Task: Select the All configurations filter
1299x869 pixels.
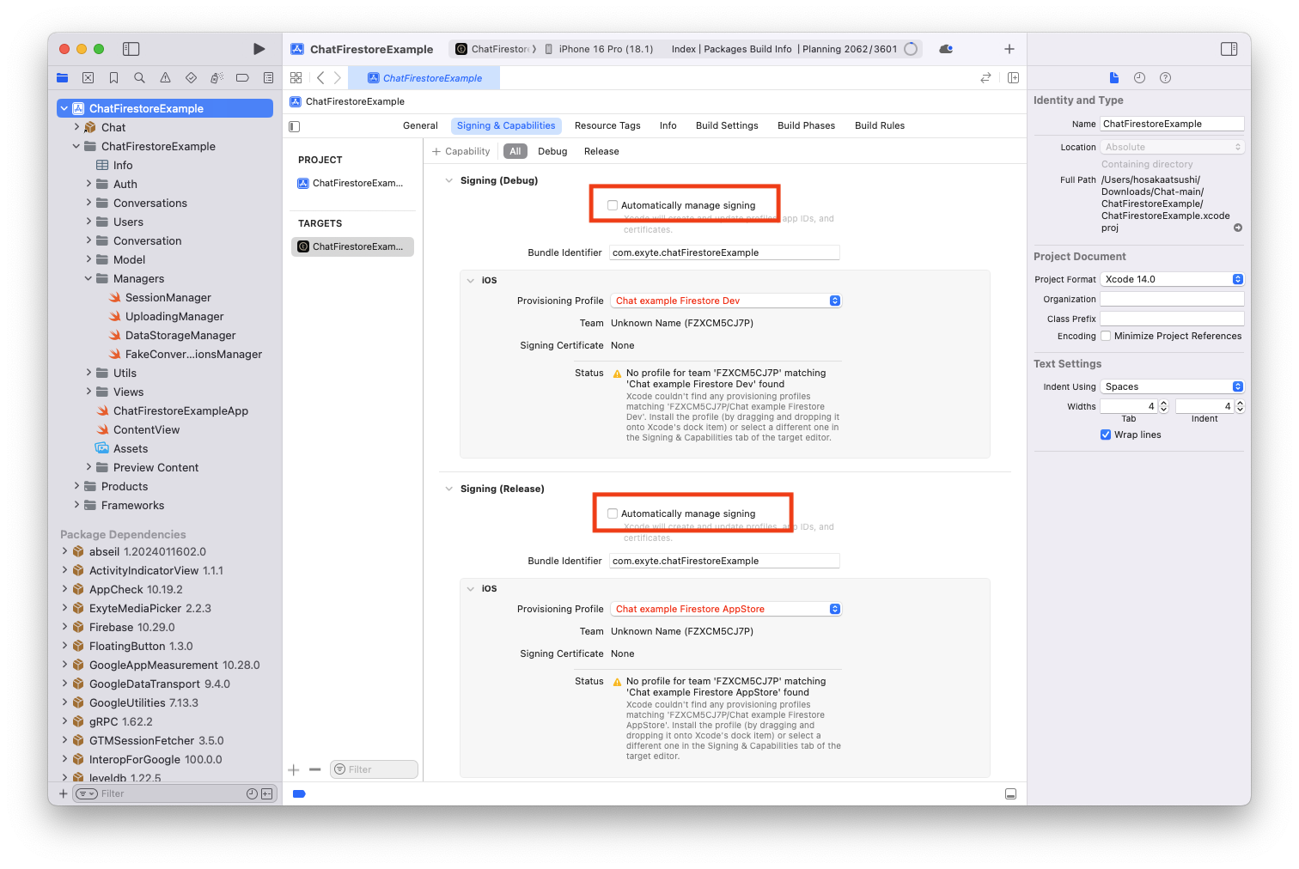Action: tap(515, 151)
